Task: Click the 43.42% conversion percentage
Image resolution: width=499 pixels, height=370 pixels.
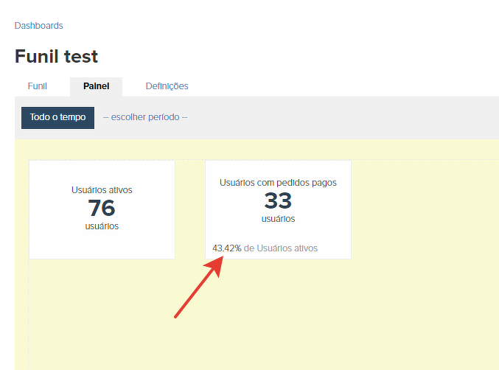Action: coord(226,248)
